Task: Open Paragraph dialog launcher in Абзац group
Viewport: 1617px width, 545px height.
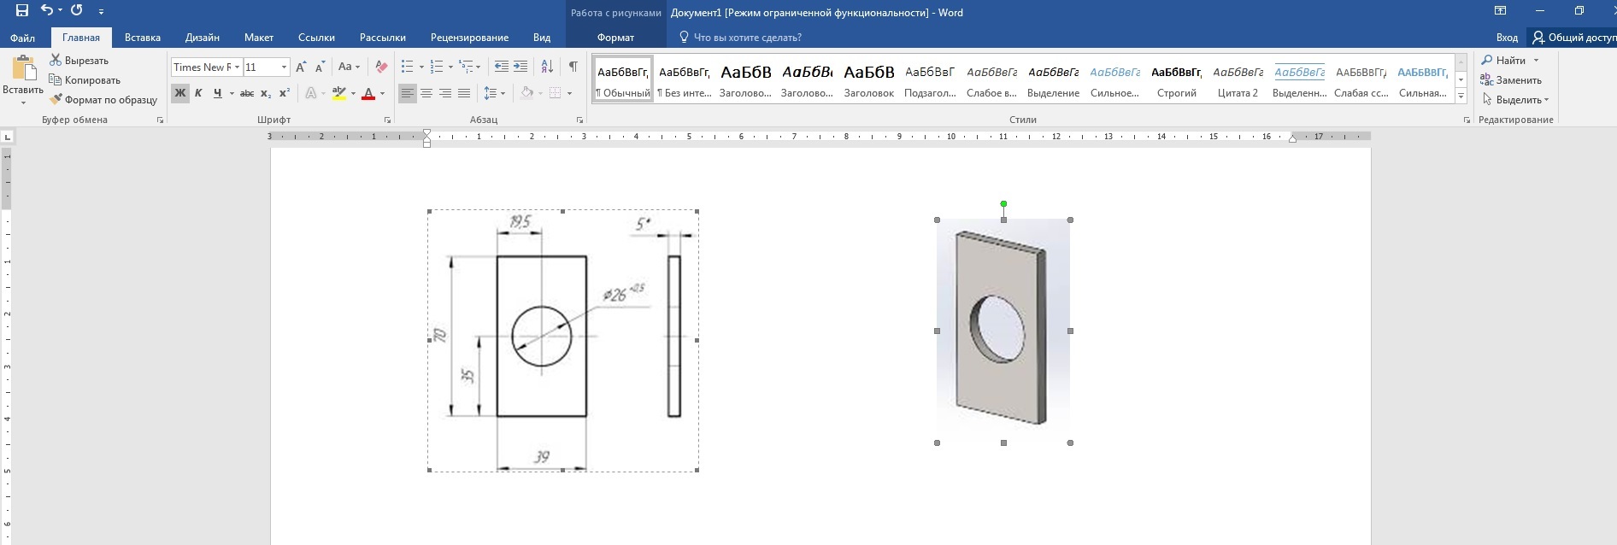Action: click(x=580, y=120)
